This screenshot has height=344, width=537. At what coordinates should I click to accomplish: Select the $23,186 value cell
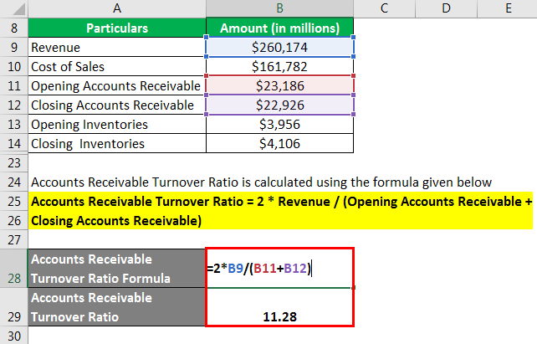(x=280, y=85)
